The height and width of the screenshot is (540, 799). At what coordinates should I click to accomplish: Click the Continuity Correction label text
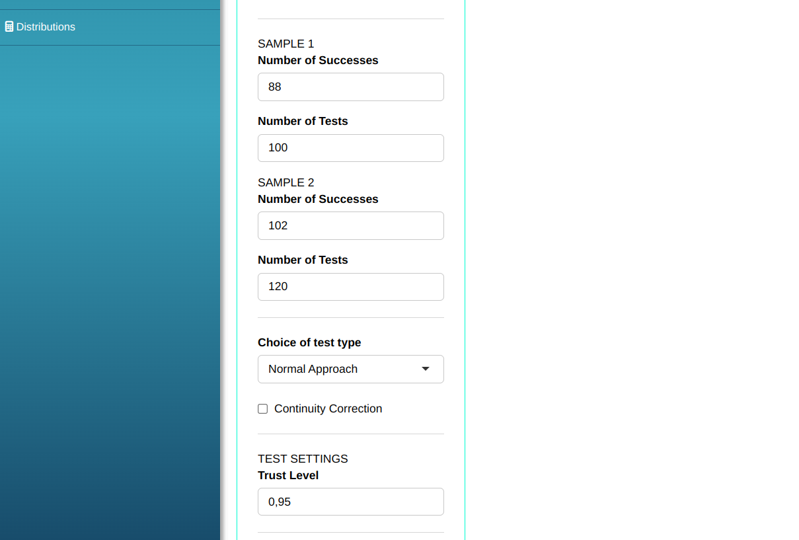pyautogui.click(x=328, y=409)
